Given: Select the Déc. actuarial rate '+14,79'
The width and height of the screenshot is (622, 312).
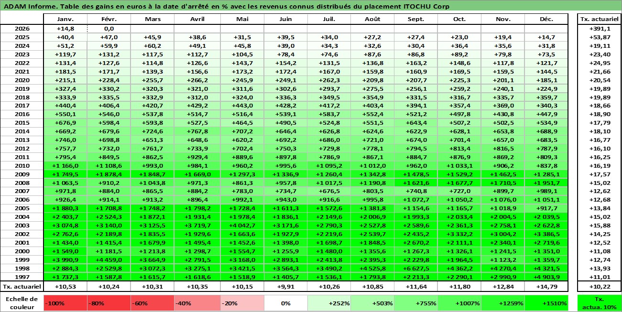Looking at the screenshot, I should tap(546, 287).
